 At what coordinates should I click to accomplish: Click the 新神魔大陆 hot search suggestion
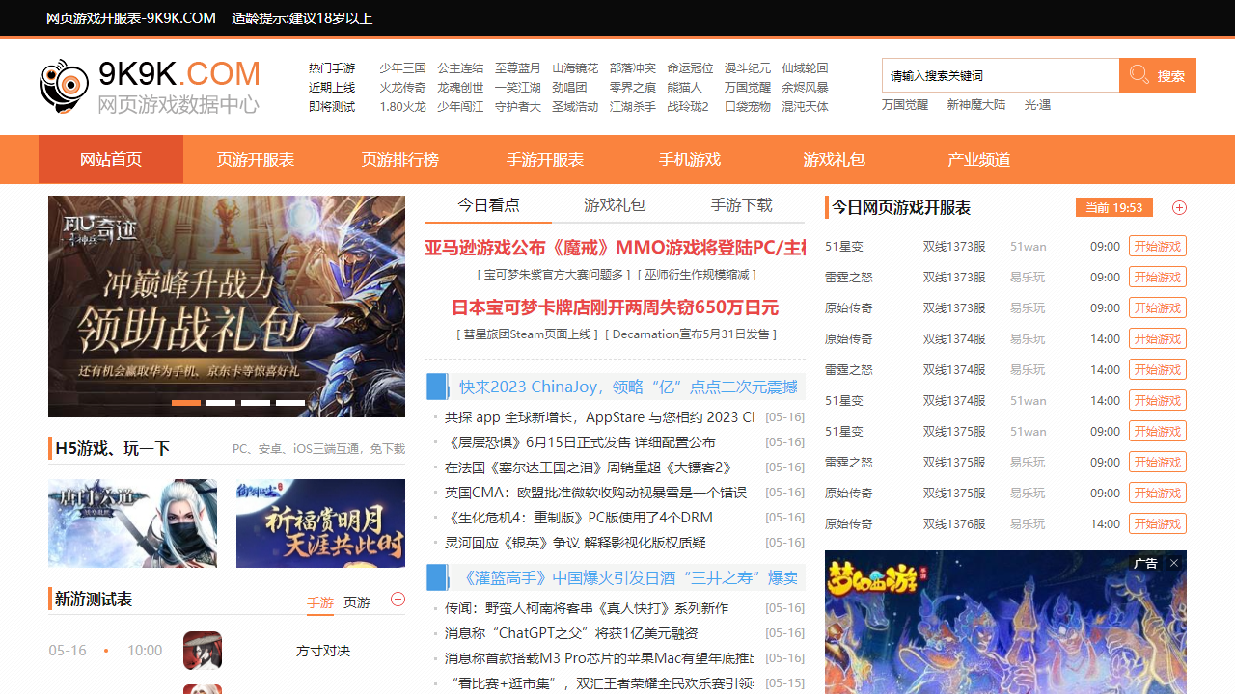point(975,105)
